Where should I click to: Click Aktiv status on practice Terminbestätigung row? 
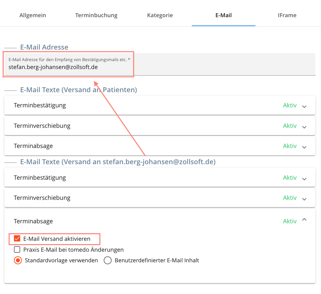click(x=290, y=178)
